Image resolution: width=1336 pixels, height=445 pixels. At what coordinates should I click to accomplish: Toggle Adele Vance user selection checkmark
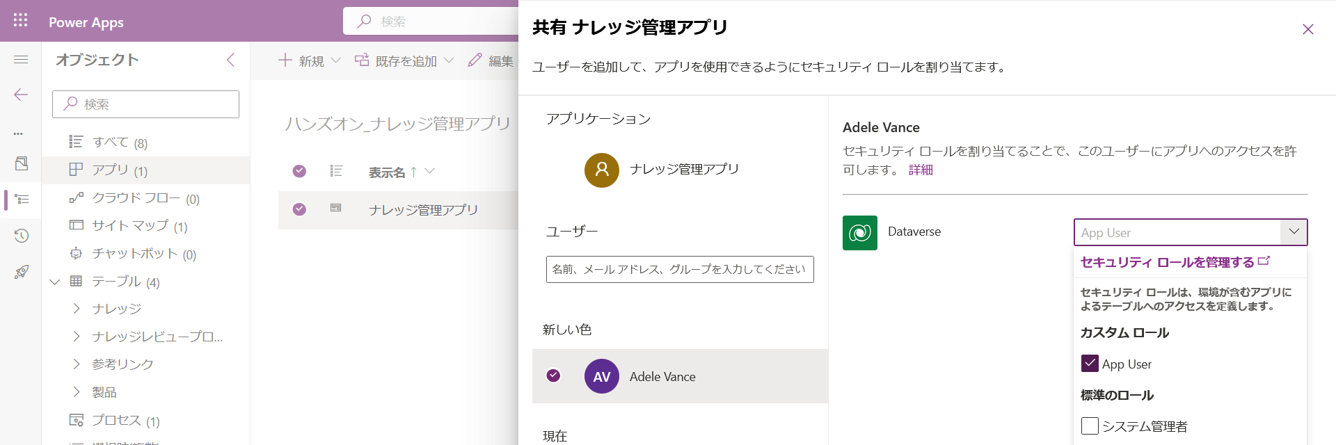pyautogui.click(x=553, y=375)
